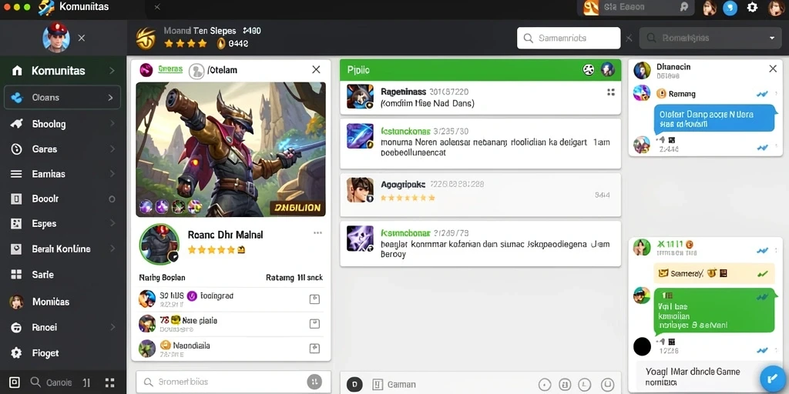The width and height of the screenshot is (789, 394).
Task: Open the Shoolog rocket icon in sidebar
Action: click(x=17, y=124)
